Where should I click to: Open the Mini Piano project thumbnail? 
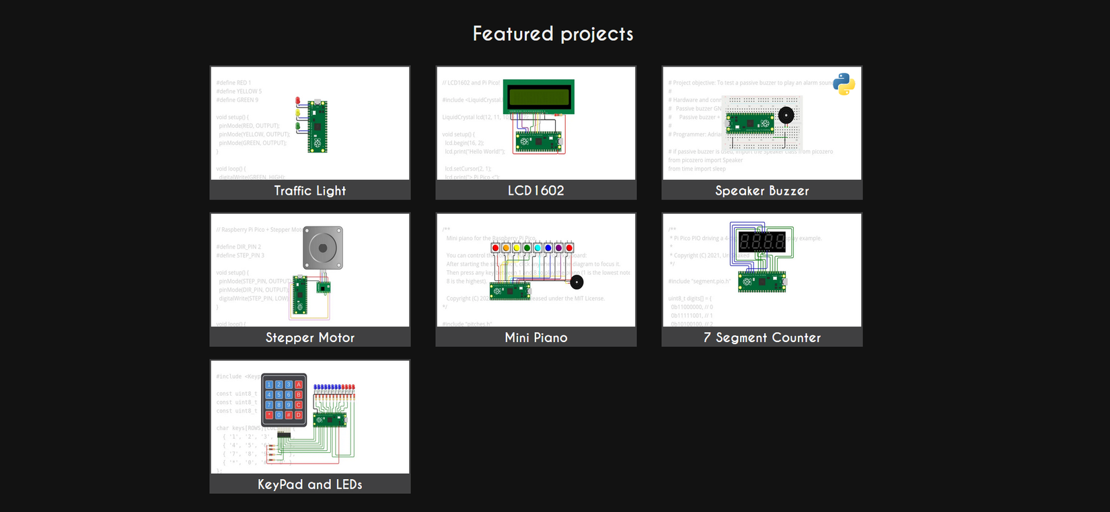coord(536,270)
